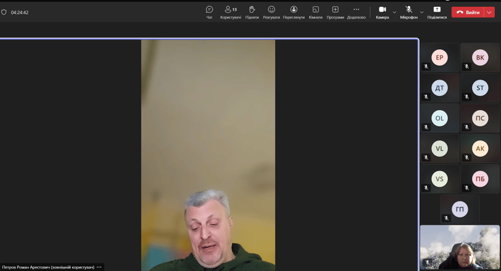
Task: Click the speaker name label Петров Роман Арестович
Action: [x=48, y=267]
